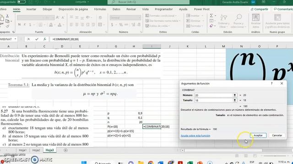Click the search box Buscar (Alt+Q)
The height and width of the screenshot is (164, 293).
(148, 2)
